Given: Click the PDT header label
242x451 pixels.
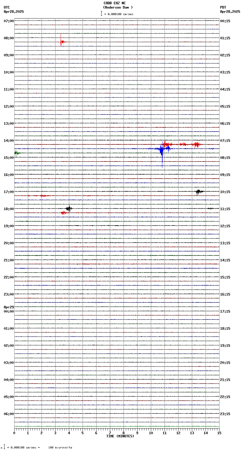Looking at the screenshot, I should click(x=223, y=7).
